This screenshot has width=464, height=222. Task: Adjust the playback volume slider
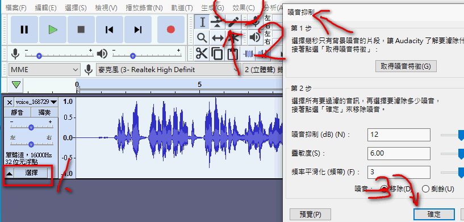pyautogui.click(x=147, y=55)
